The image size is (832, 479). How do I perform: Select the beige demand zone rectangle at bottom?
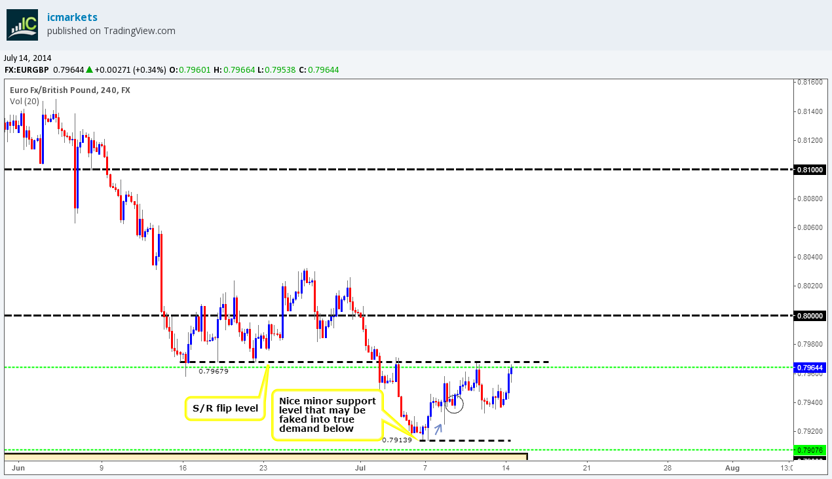265,456
